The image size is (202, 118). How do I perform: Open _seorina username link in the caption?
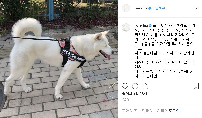click(x=141, y=26)
